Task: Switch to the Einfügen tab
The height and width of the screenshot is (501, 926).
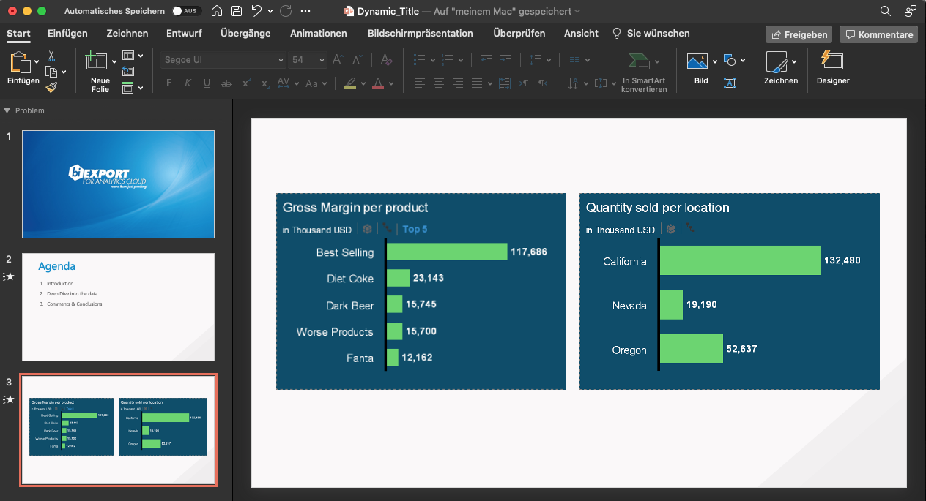Action: (x=67, y=33)
